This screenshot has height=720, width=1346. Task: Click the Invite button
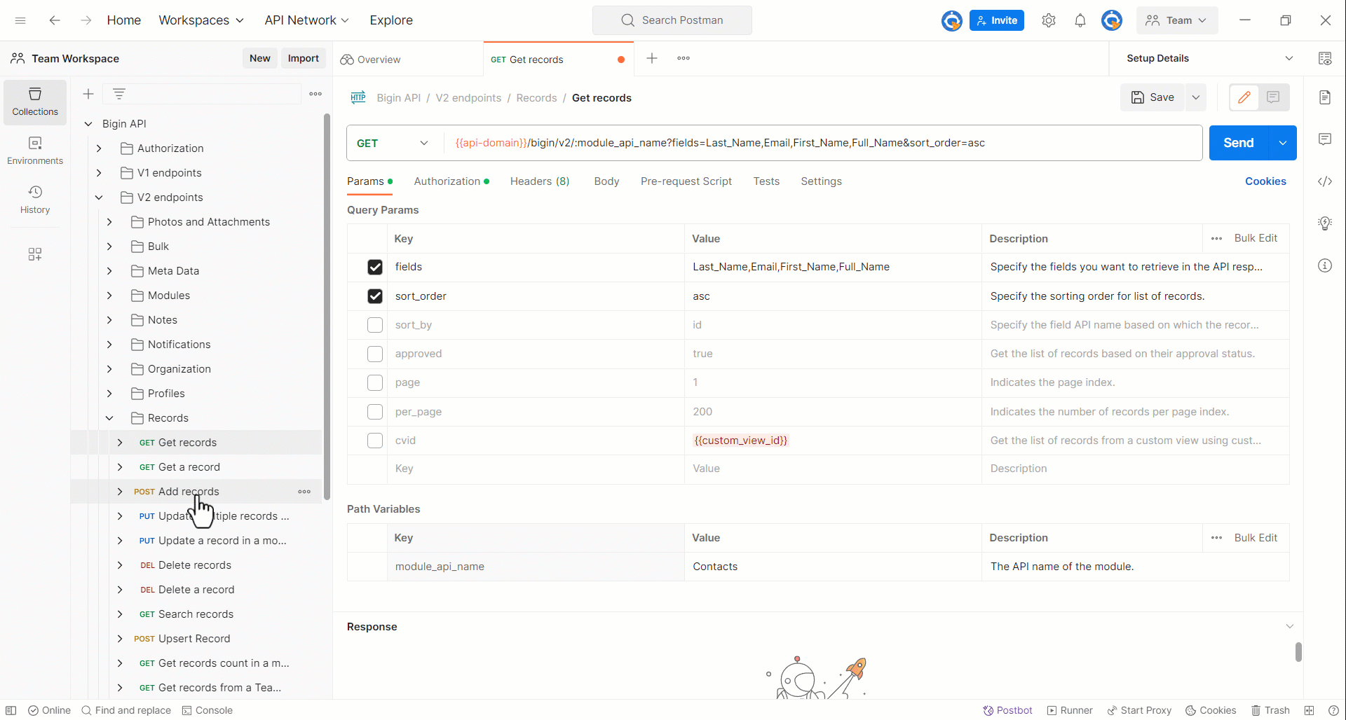[996, 20]
